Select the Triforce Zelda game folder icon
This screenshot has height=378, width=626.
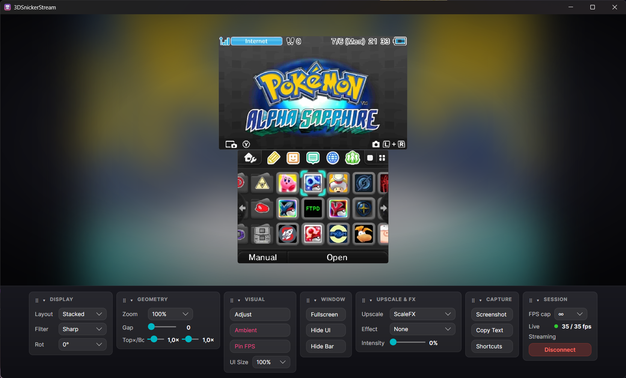[262, 183]
